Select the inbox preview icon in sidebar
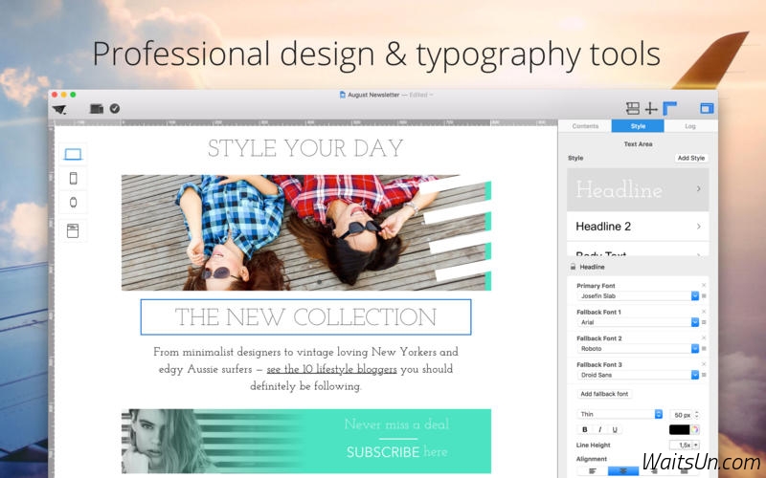 coord(73,230)
